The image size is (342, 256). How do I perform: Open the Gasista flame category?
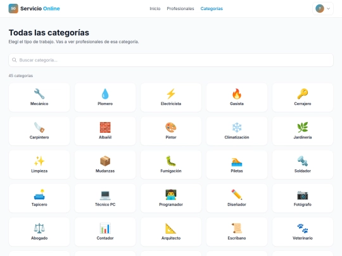tap(237, 97)
